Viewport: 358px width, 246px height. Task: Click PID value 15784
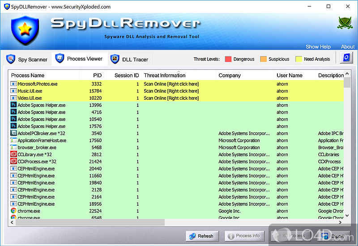click(95, 91)
